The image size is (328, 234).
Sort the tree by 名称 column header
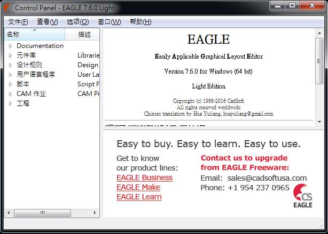tap(35, 34)
